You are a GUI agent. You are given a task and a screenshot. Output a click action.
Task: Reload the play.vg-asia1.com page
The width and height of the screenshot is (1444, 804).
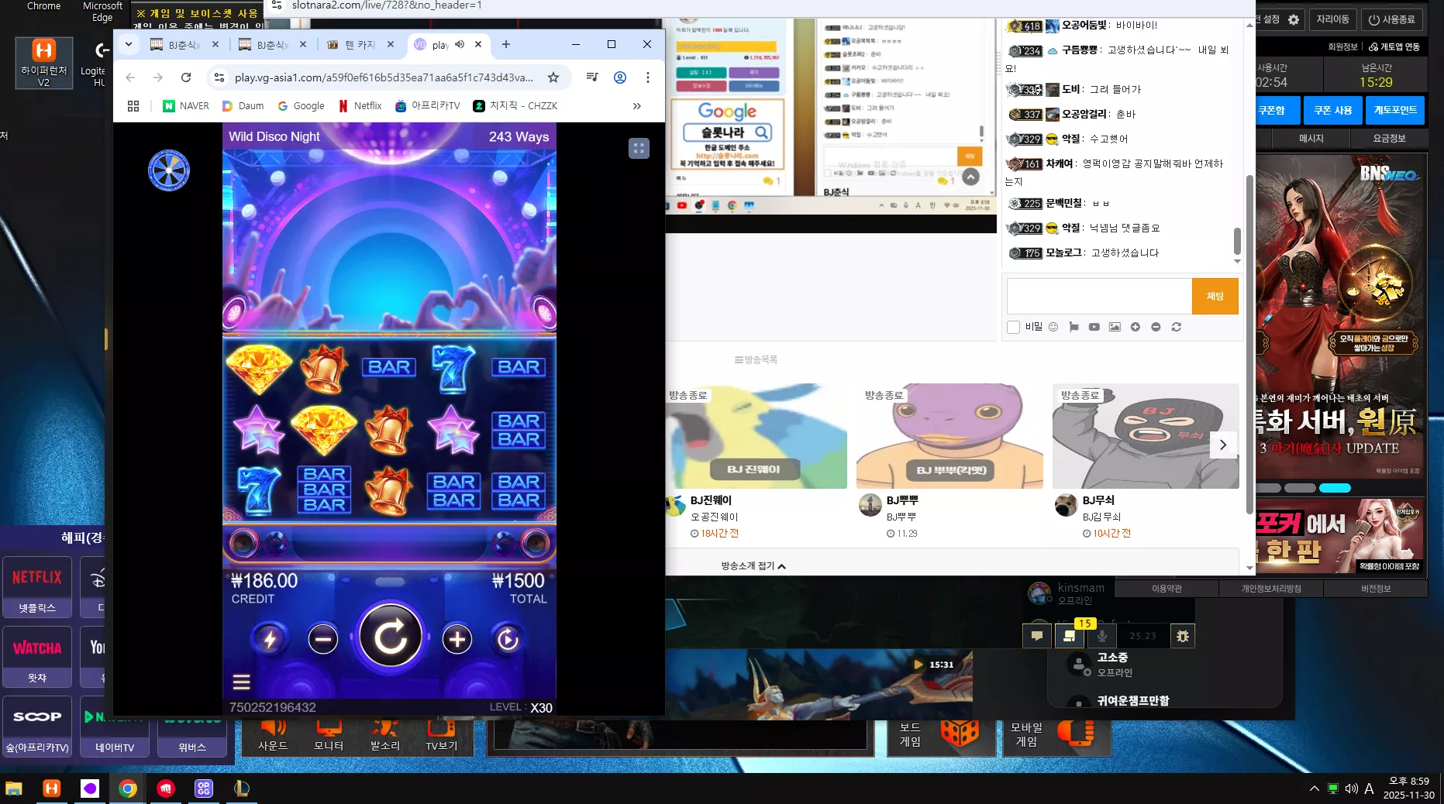pyautogui.click(x=186, y=77)
